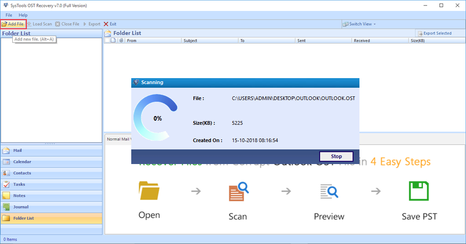Select the Calendar section in sidebar

(51, 162)
